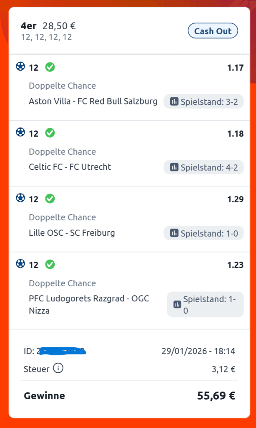Click the soccer ball icon for Aston Villa bet
Screen dimensions: 256x428
click(x=20, y=66)
